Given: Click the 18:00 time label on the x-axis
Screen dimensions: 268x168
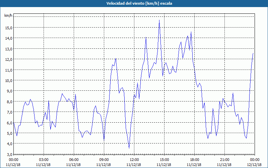Looking at the screenshot, I should point(194,160).
